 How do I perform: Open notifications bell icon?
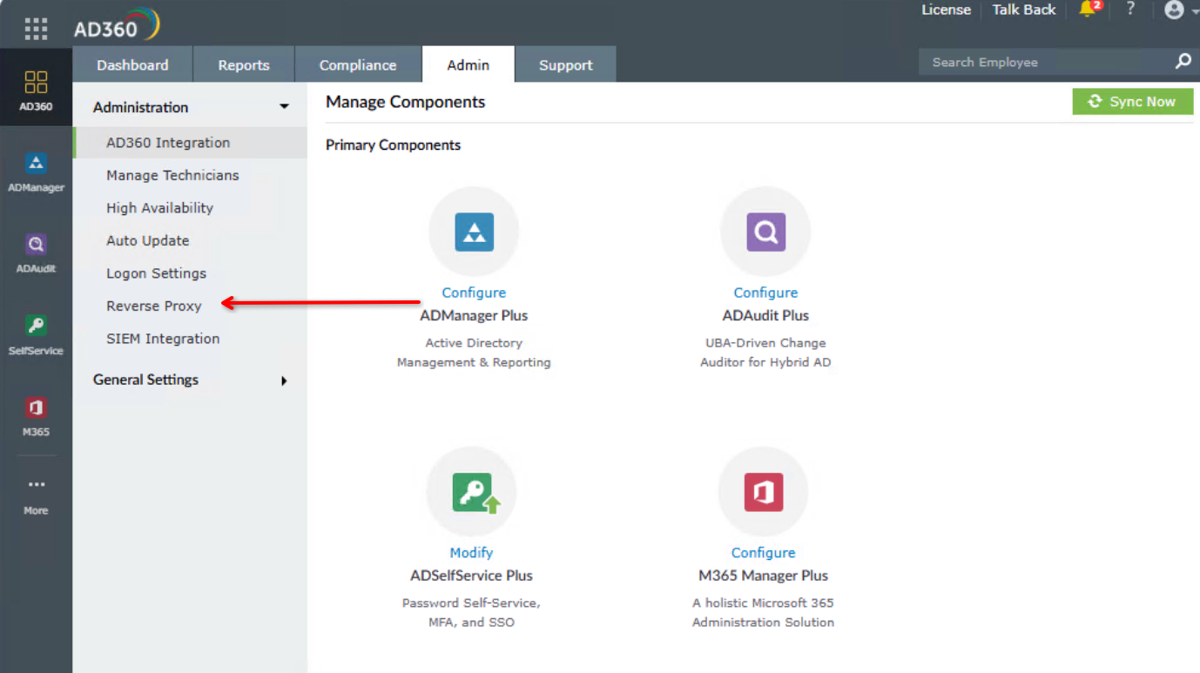coord(1089,10)
